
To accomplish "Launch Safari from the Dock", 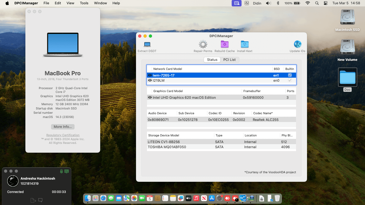I will point(103,198).
